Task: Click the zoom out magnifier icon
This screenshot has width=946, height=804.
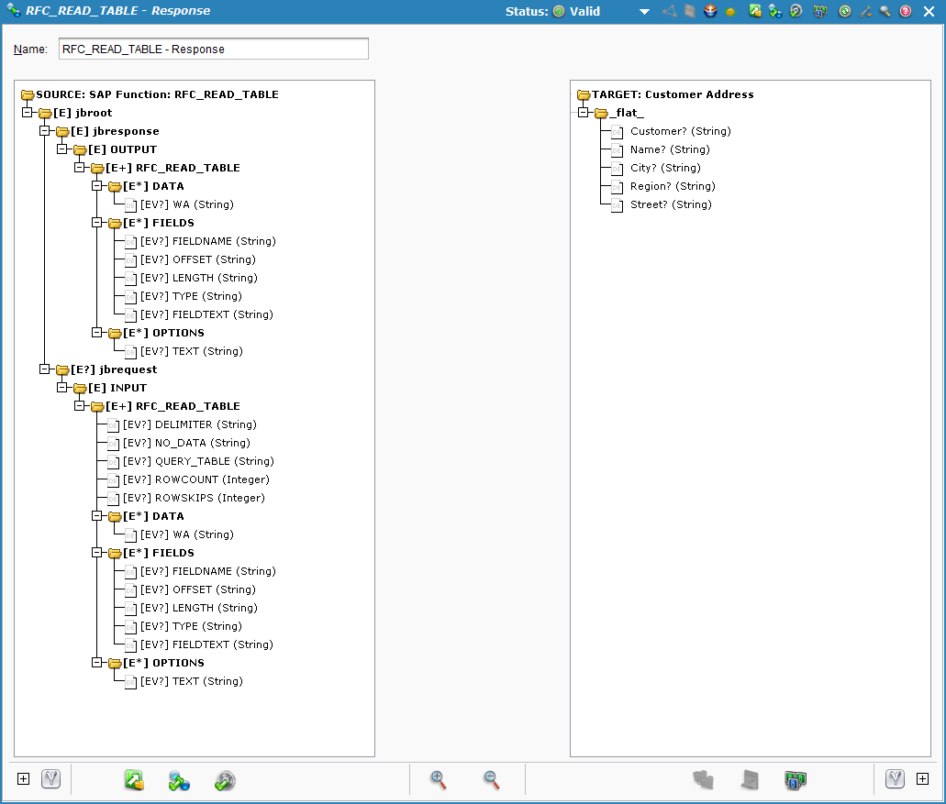Action: (492, 780)
